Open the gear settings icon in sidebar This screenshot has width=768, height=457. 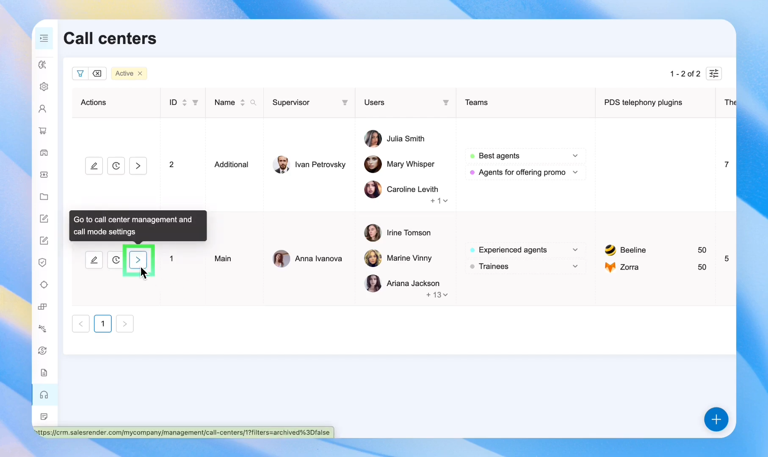pos(44,87)
